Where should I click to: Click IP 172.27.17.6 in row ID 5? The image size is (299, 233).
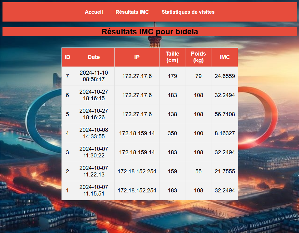click(137, 114)
